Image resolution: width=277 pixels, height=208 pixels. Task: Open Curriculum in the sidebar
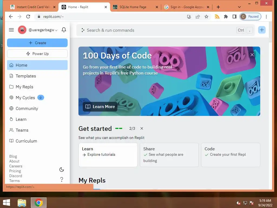tap(37, 141)
